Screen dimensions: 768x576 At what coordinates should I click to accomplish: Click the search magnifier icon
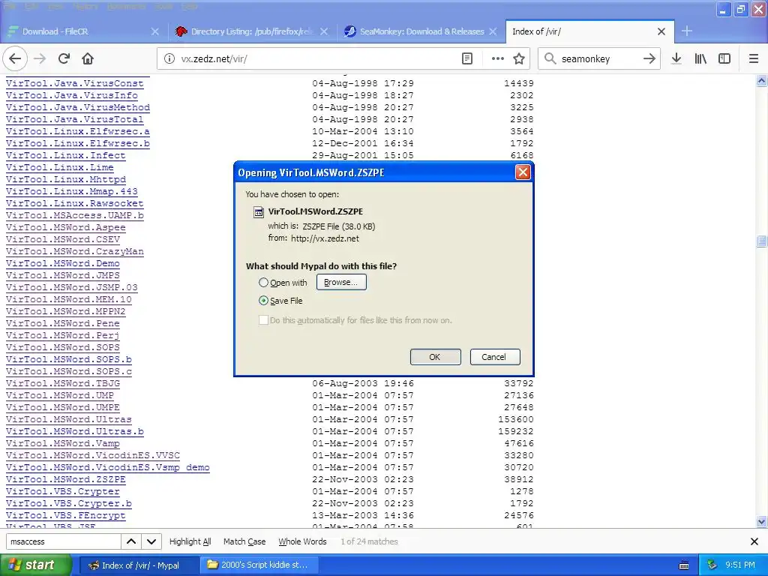point(550,58)
